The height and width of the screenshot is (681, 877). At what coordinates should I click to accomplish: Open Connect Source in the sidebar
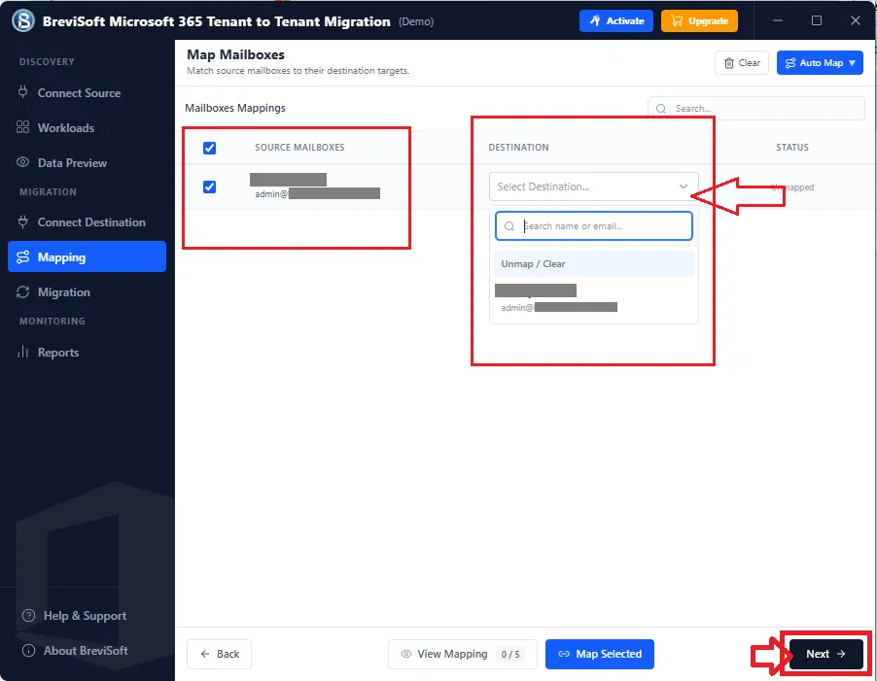tap(87, 92)
